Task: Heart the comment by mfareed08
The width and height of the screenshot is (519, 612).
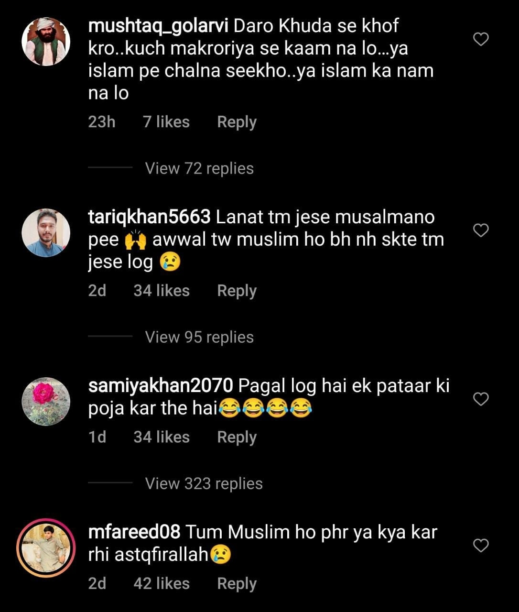Action: pos(480,546)
